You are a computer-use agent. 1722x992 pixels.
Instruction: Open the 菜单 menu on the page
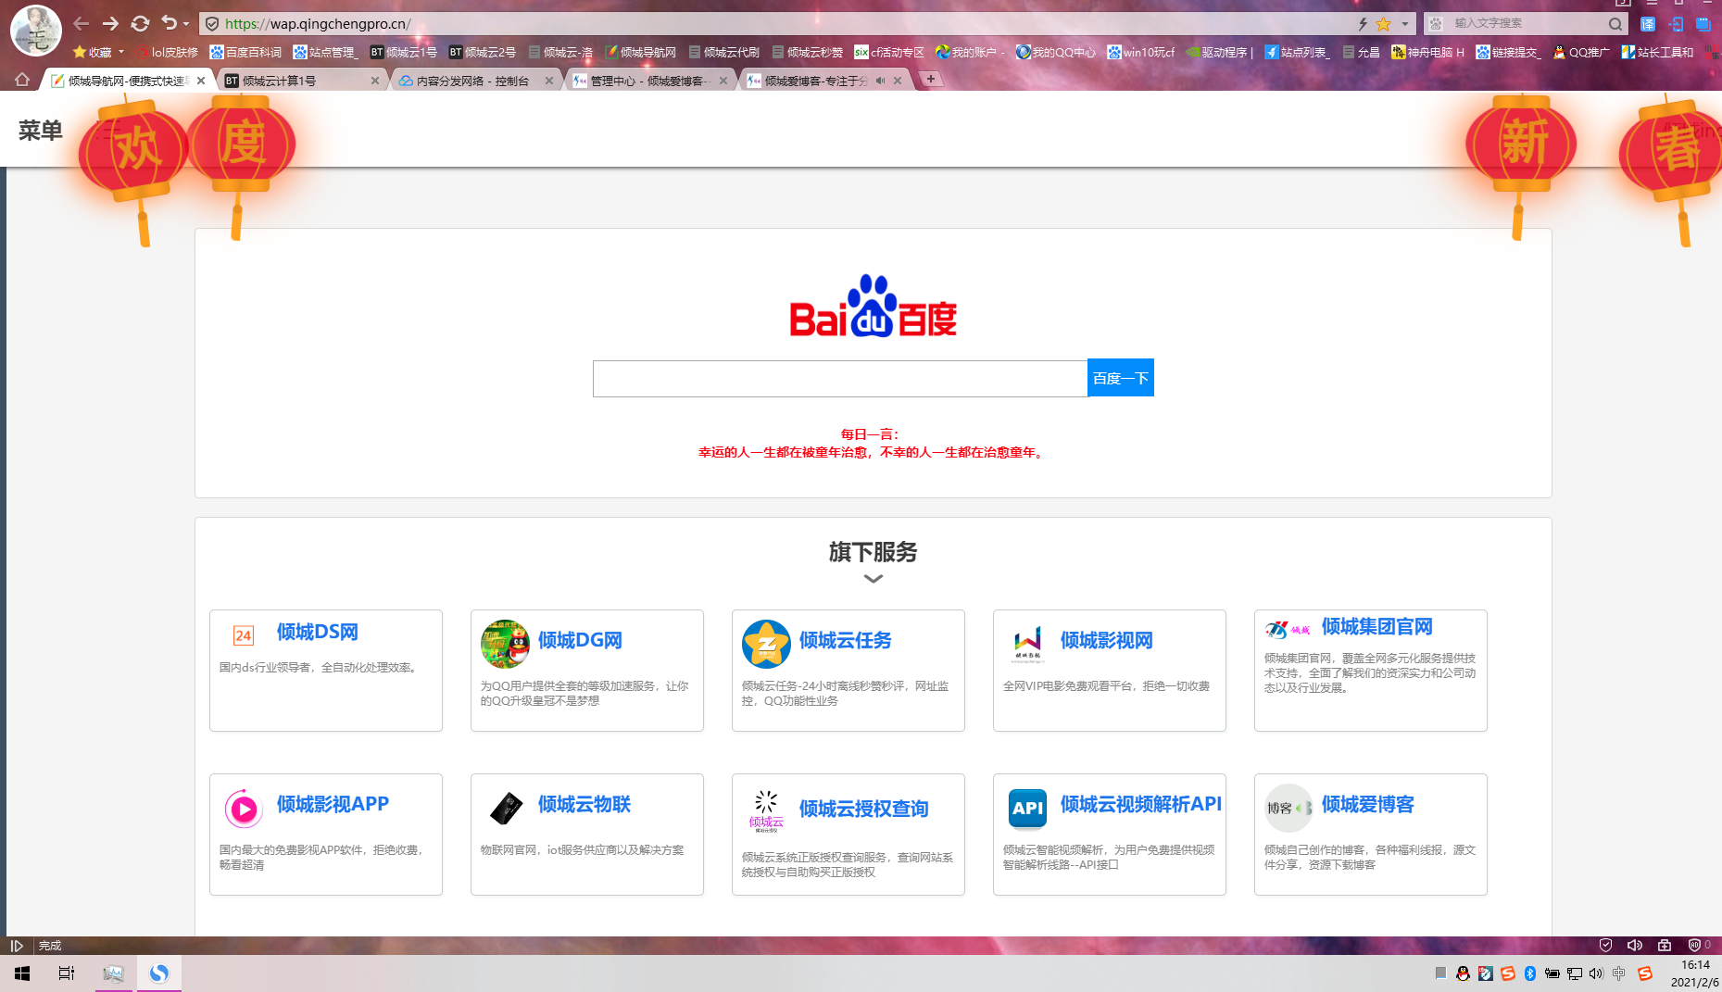point(40,131)
